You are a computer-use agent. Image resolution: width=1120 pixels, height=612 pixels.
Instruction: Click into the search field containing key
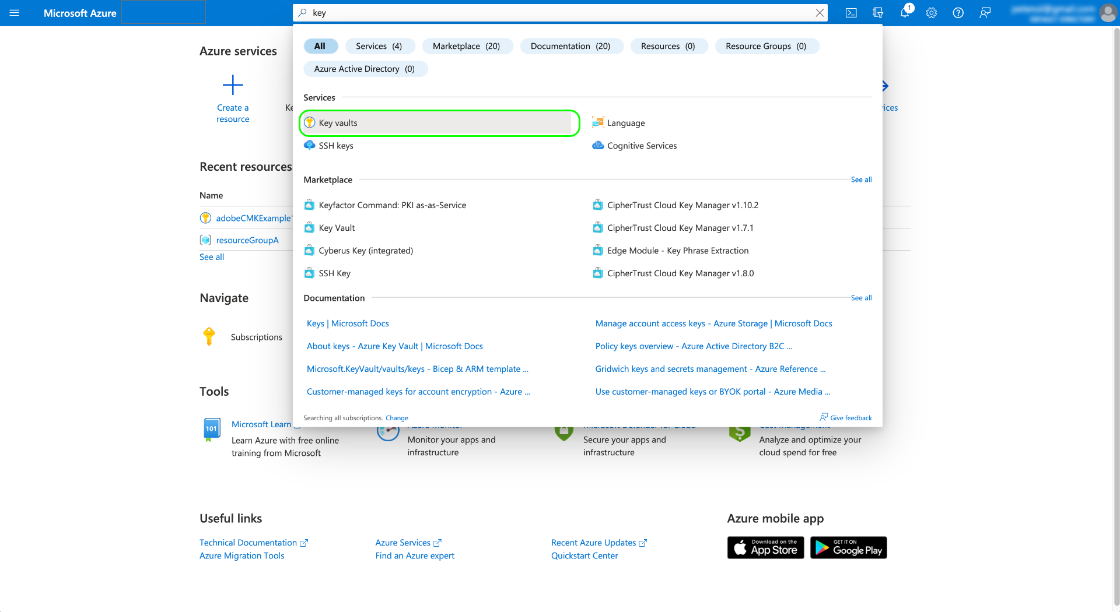(560, 13)
